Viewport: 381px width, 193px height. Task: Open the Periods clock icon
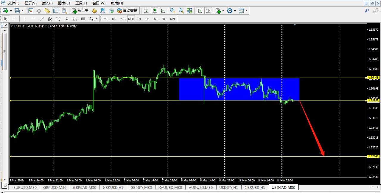[x=230, y=11]
